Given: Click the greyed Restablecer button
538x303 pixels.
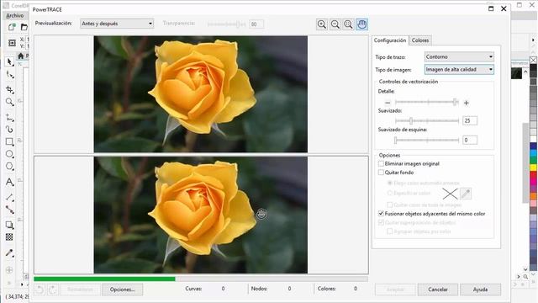Looking at the screenshot, I should pos(80,290).
